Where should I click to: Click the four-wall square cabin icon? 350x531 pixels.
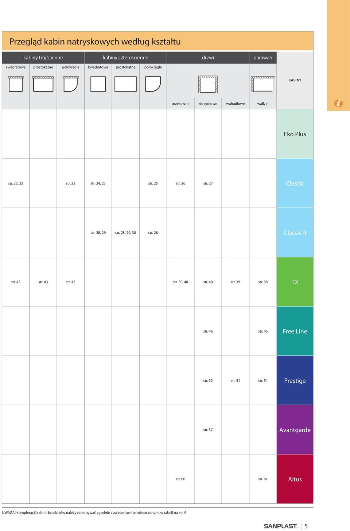click(98, 84)
